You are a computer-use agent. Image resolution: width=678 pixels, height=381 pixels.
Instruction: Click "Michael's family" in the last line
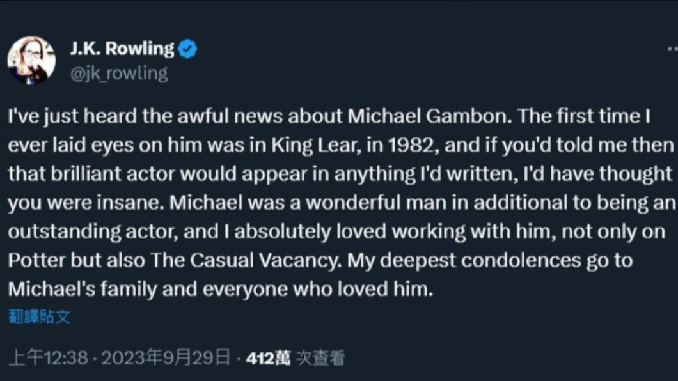click(83, 289)
